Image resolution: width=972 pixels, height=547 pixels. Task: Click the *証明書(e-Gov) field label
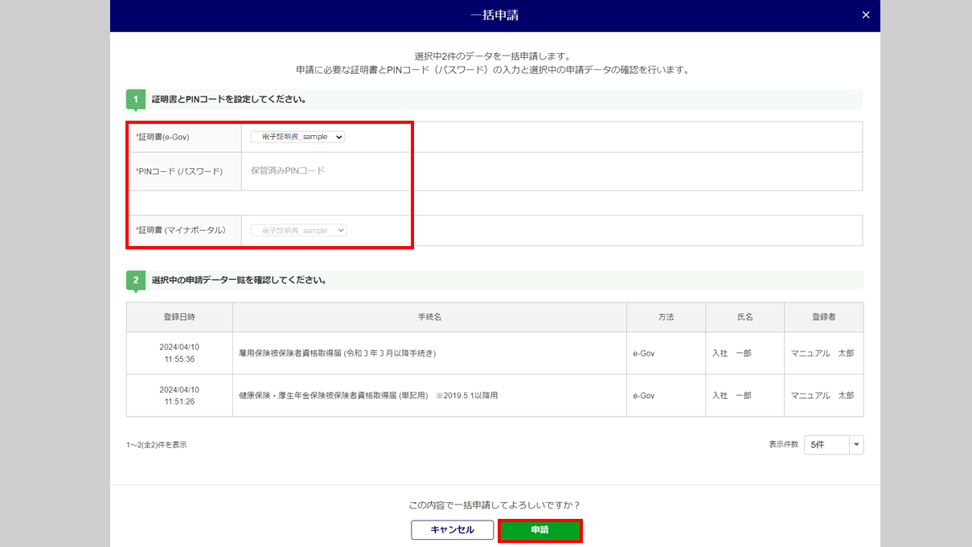[162, 137]
